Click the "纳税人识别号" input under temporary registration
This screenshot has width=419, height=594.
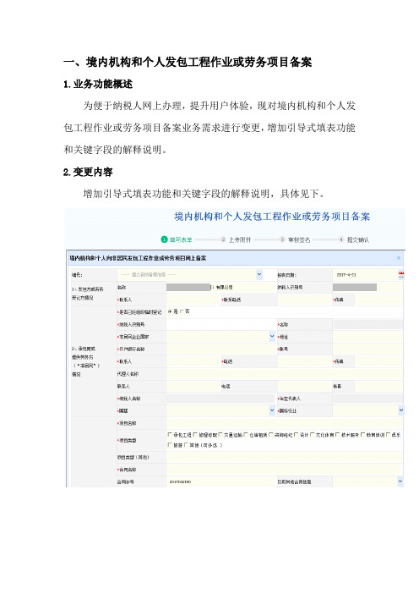pyautogui.click(x=220, y=324)
